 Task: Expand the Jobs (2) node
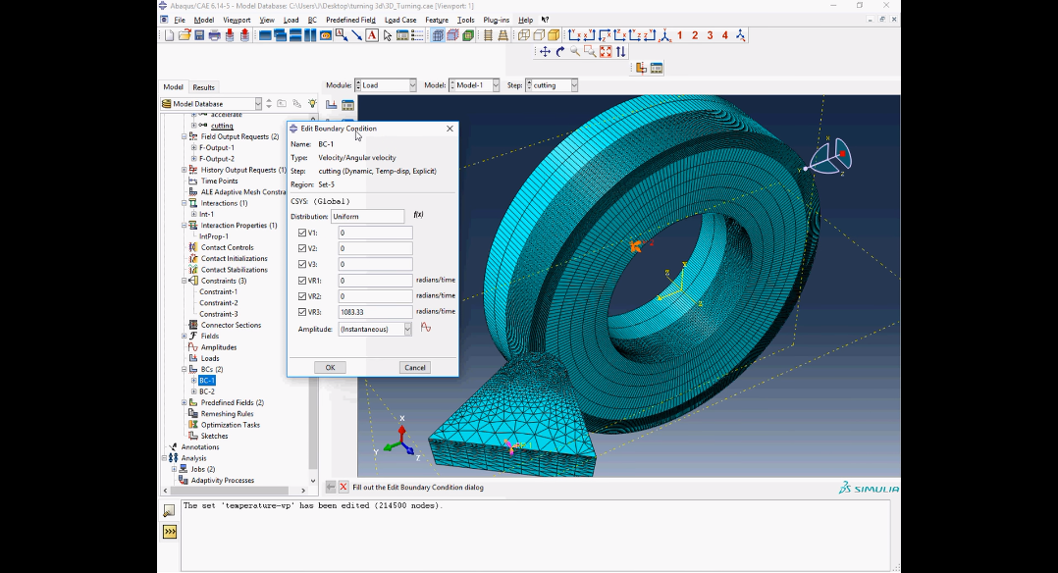click(174, 469)
